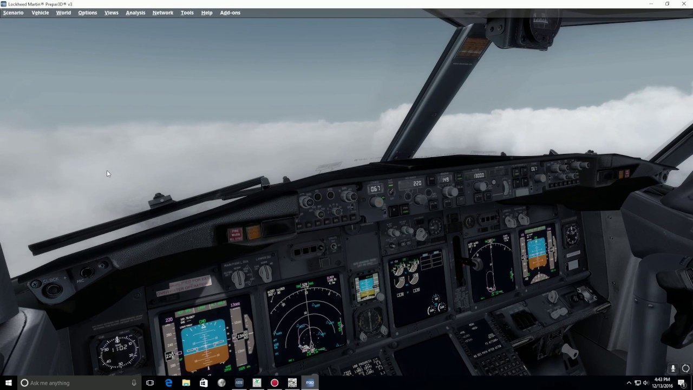Click the first officer's primary flight display
The height and width of the screenshot is (390, 693).
coord(538,255)
